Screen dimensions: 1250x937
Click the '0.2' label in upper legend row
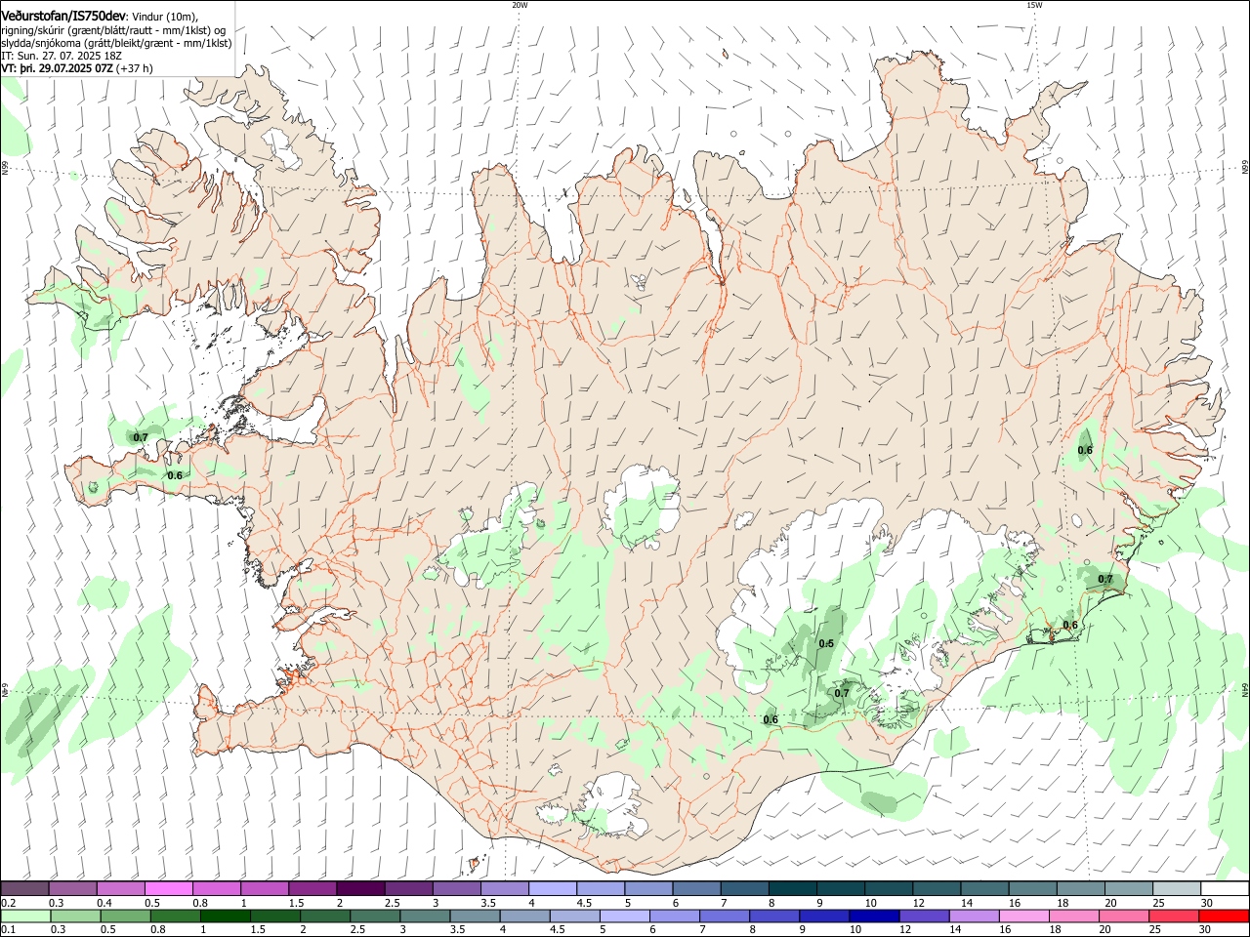tap(9, 903)
